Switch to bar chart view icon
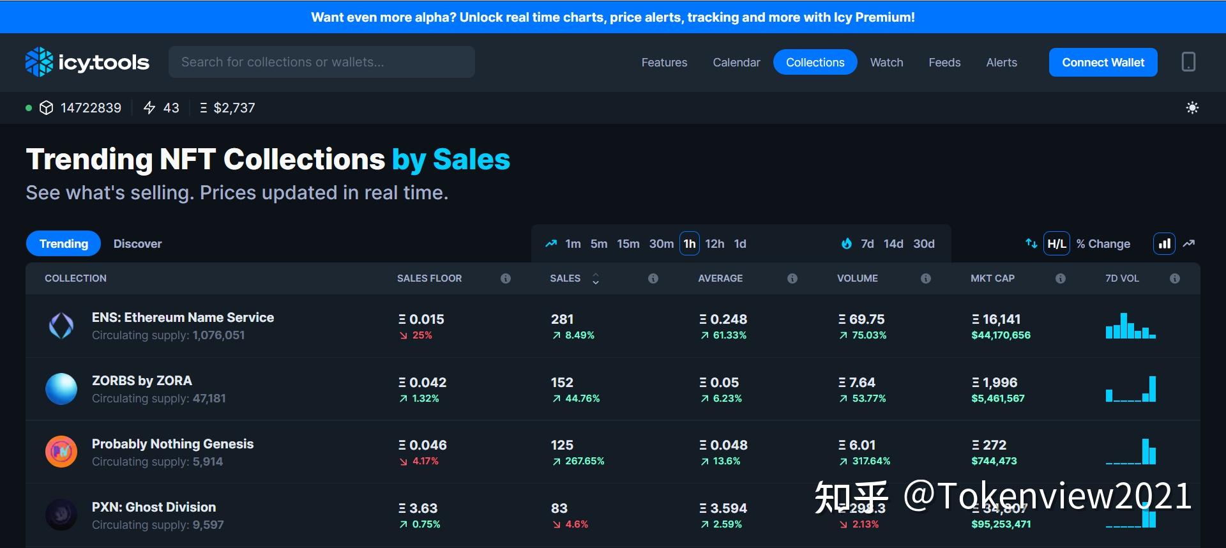This screenshot has width=1226, height=548. point(1164,243)
